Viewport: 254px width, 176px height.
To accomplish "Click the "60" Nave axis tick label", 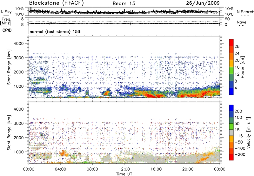I will click(x=227, y=19).
